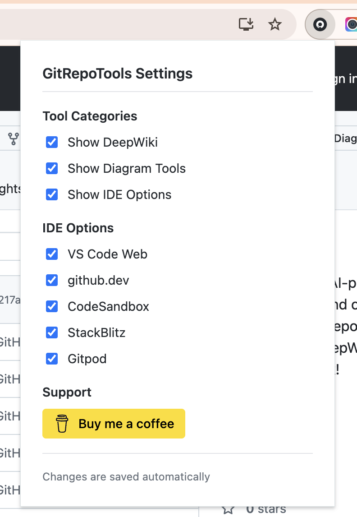The image size is (357, 517).
Task: Toggle the Show Diagram Tools checkbox
Action: point(52,168)
